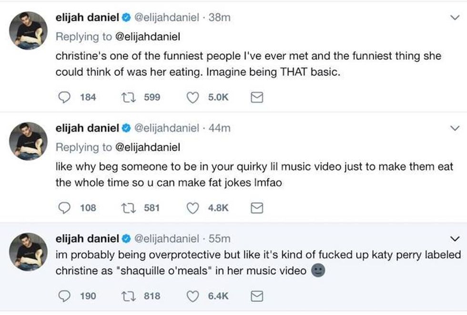Viewport: 467px width, 315px height.
Task: Open the @elijahdaniel handle on the 38m tweet
Action: pos(167,18)
